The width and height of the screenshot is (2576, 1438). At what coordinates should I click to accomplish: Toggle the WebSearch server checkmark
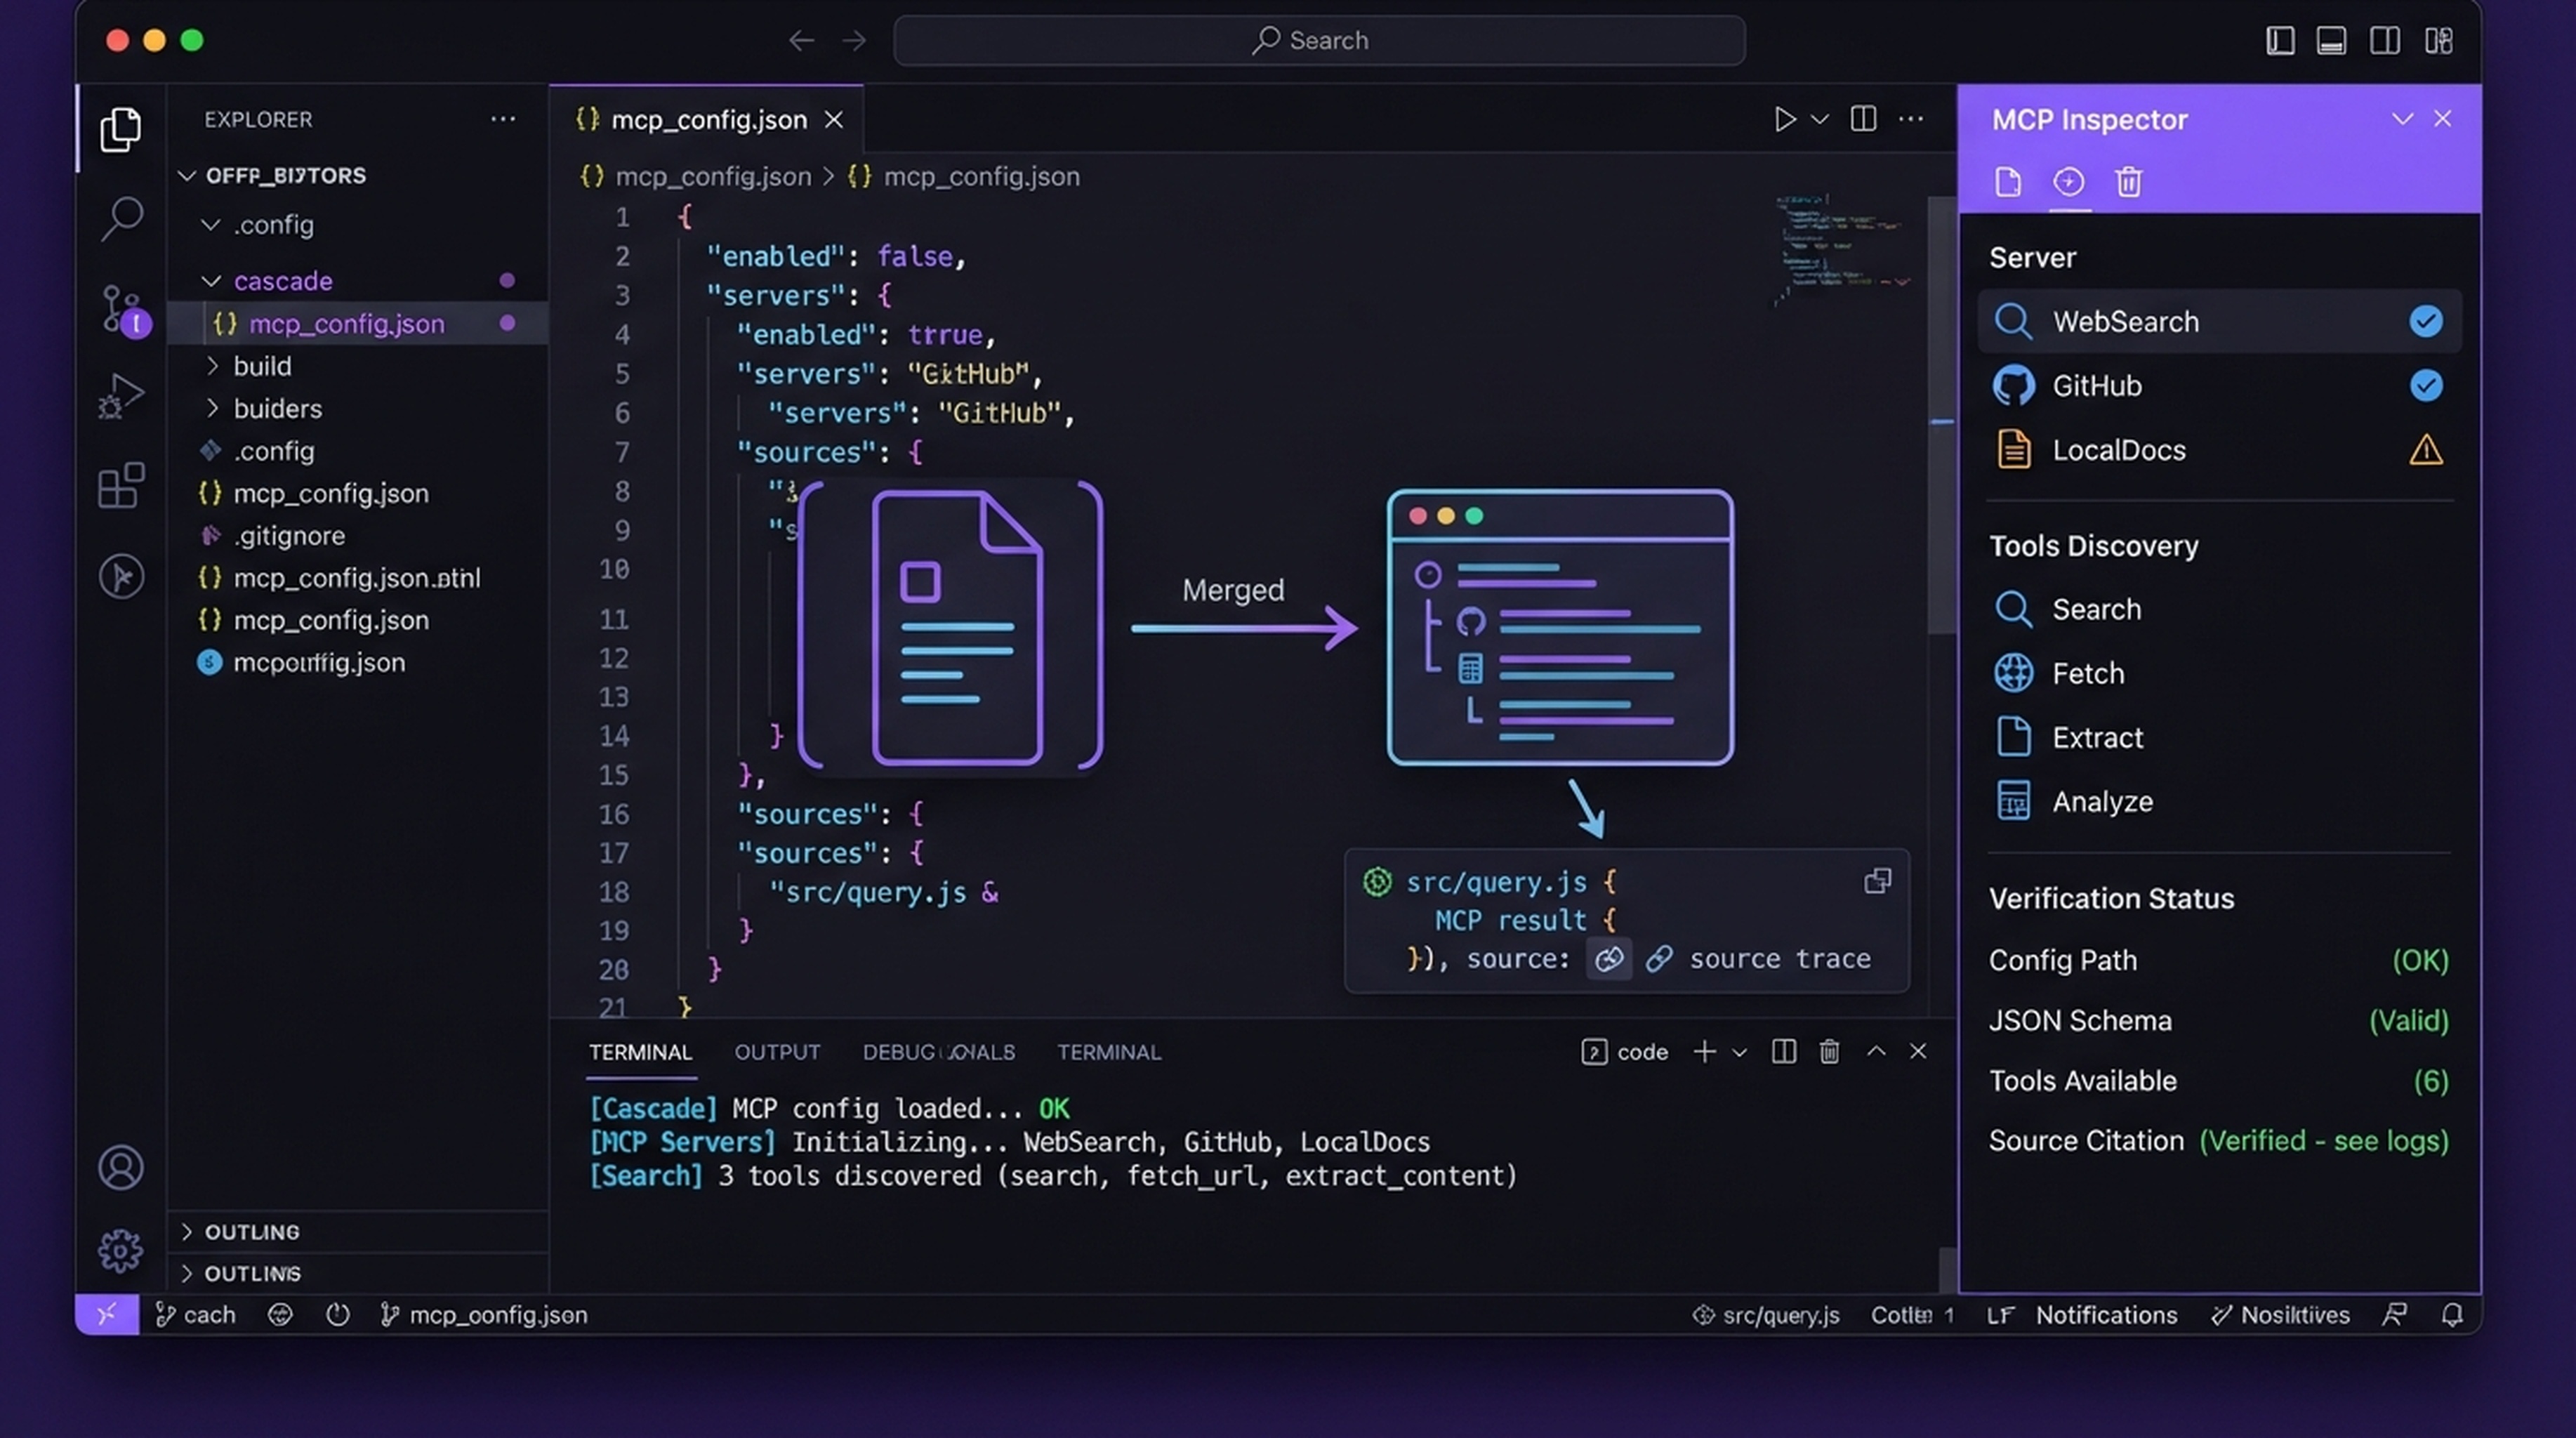coord(2425,321)
